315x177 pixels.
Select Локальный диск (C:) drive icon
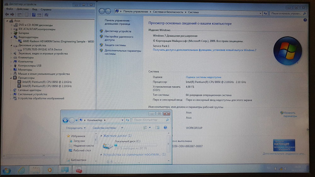108,146
